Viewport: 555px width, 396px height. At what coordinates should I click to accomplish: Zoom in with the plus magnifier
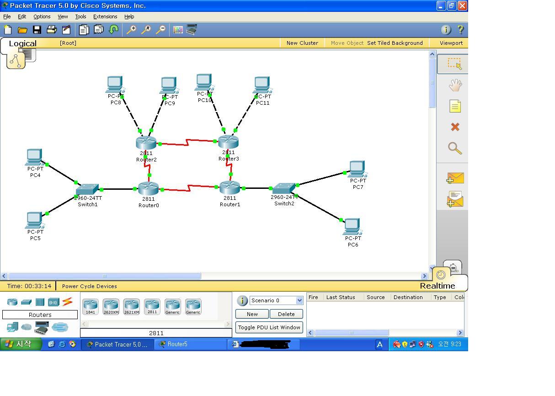[131, 30]
